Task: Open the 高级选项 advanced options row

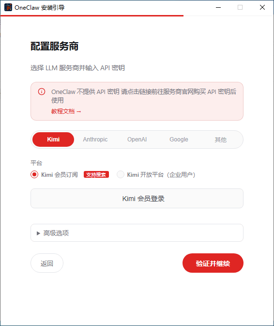Action: pyautogui.click(x=137, y=233)
